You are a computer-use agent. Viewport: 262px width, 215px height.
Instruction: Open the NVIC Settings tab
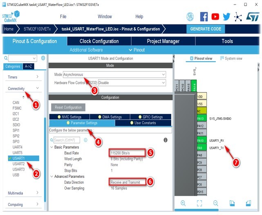[x=69, y=117]
